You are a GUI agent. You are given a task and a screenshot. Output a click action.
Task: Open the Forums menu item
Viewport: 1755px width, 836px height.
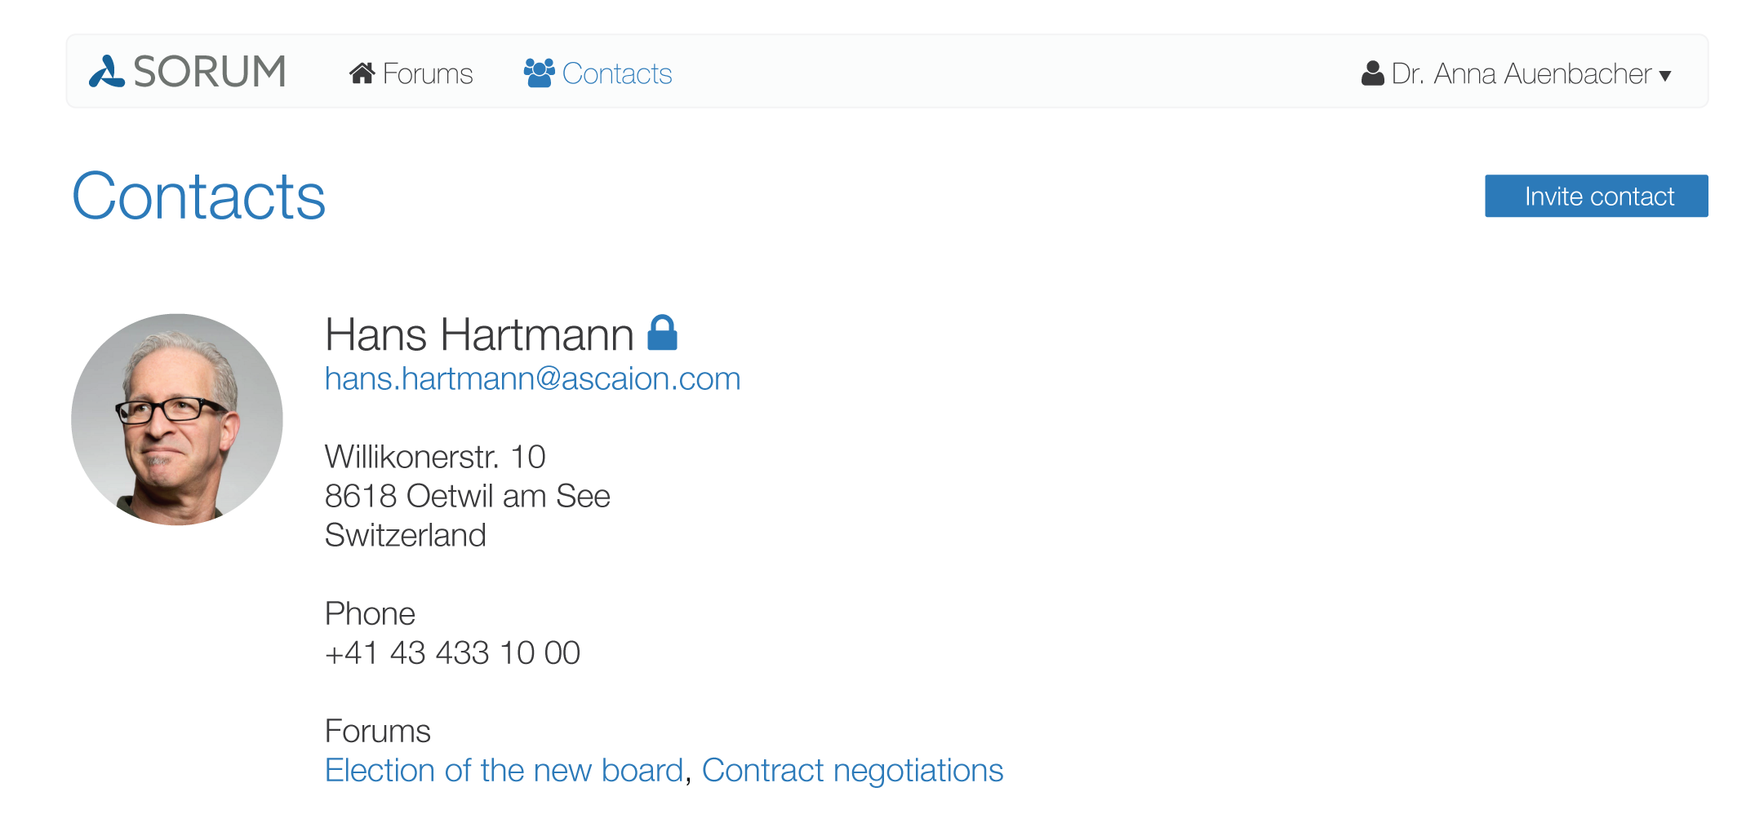[411, 73]
